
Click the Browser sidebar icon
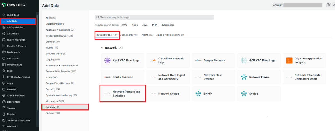click(x=4, y=89)
